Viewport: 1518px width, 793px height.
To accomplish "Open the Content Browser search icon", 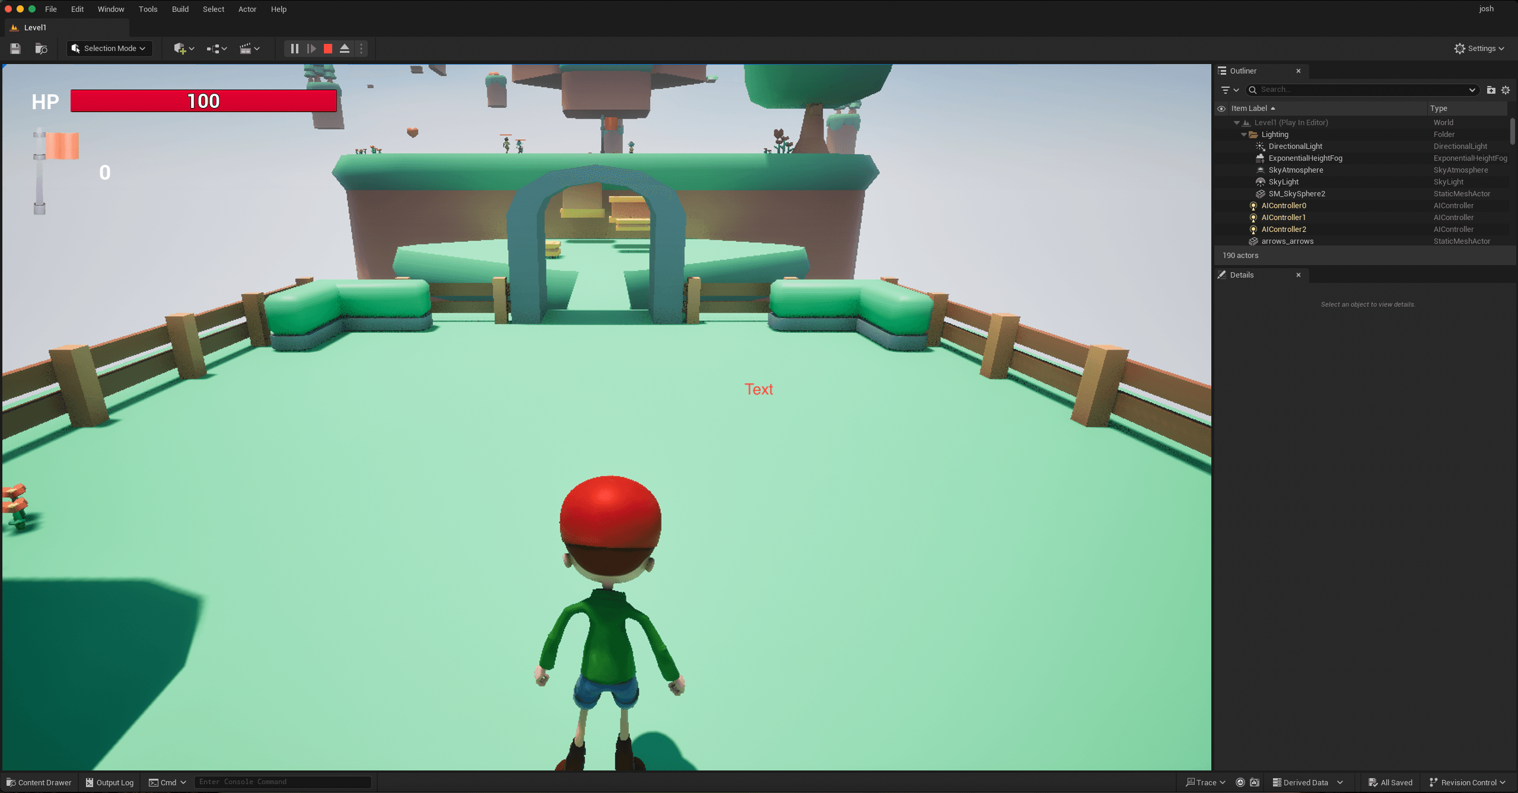I will click(40, 48).
